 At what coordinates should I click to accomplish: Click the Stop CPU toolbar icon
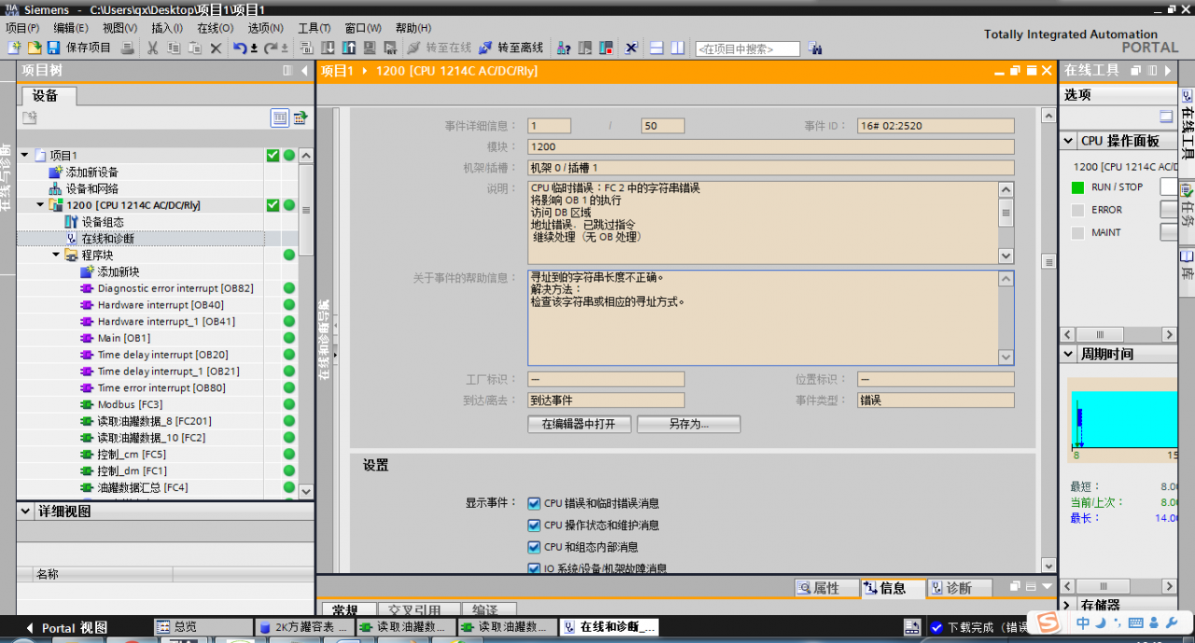coord(606,48)
